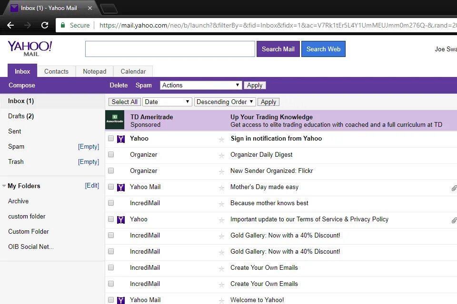The height and width of the screenshot is (304, 457).
Task: Click the browser address bar URL
Action: tap(277, 25)
